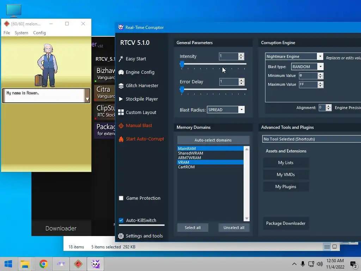
Task: Open Settings and tools gear icon
Action: click(121, 236)
